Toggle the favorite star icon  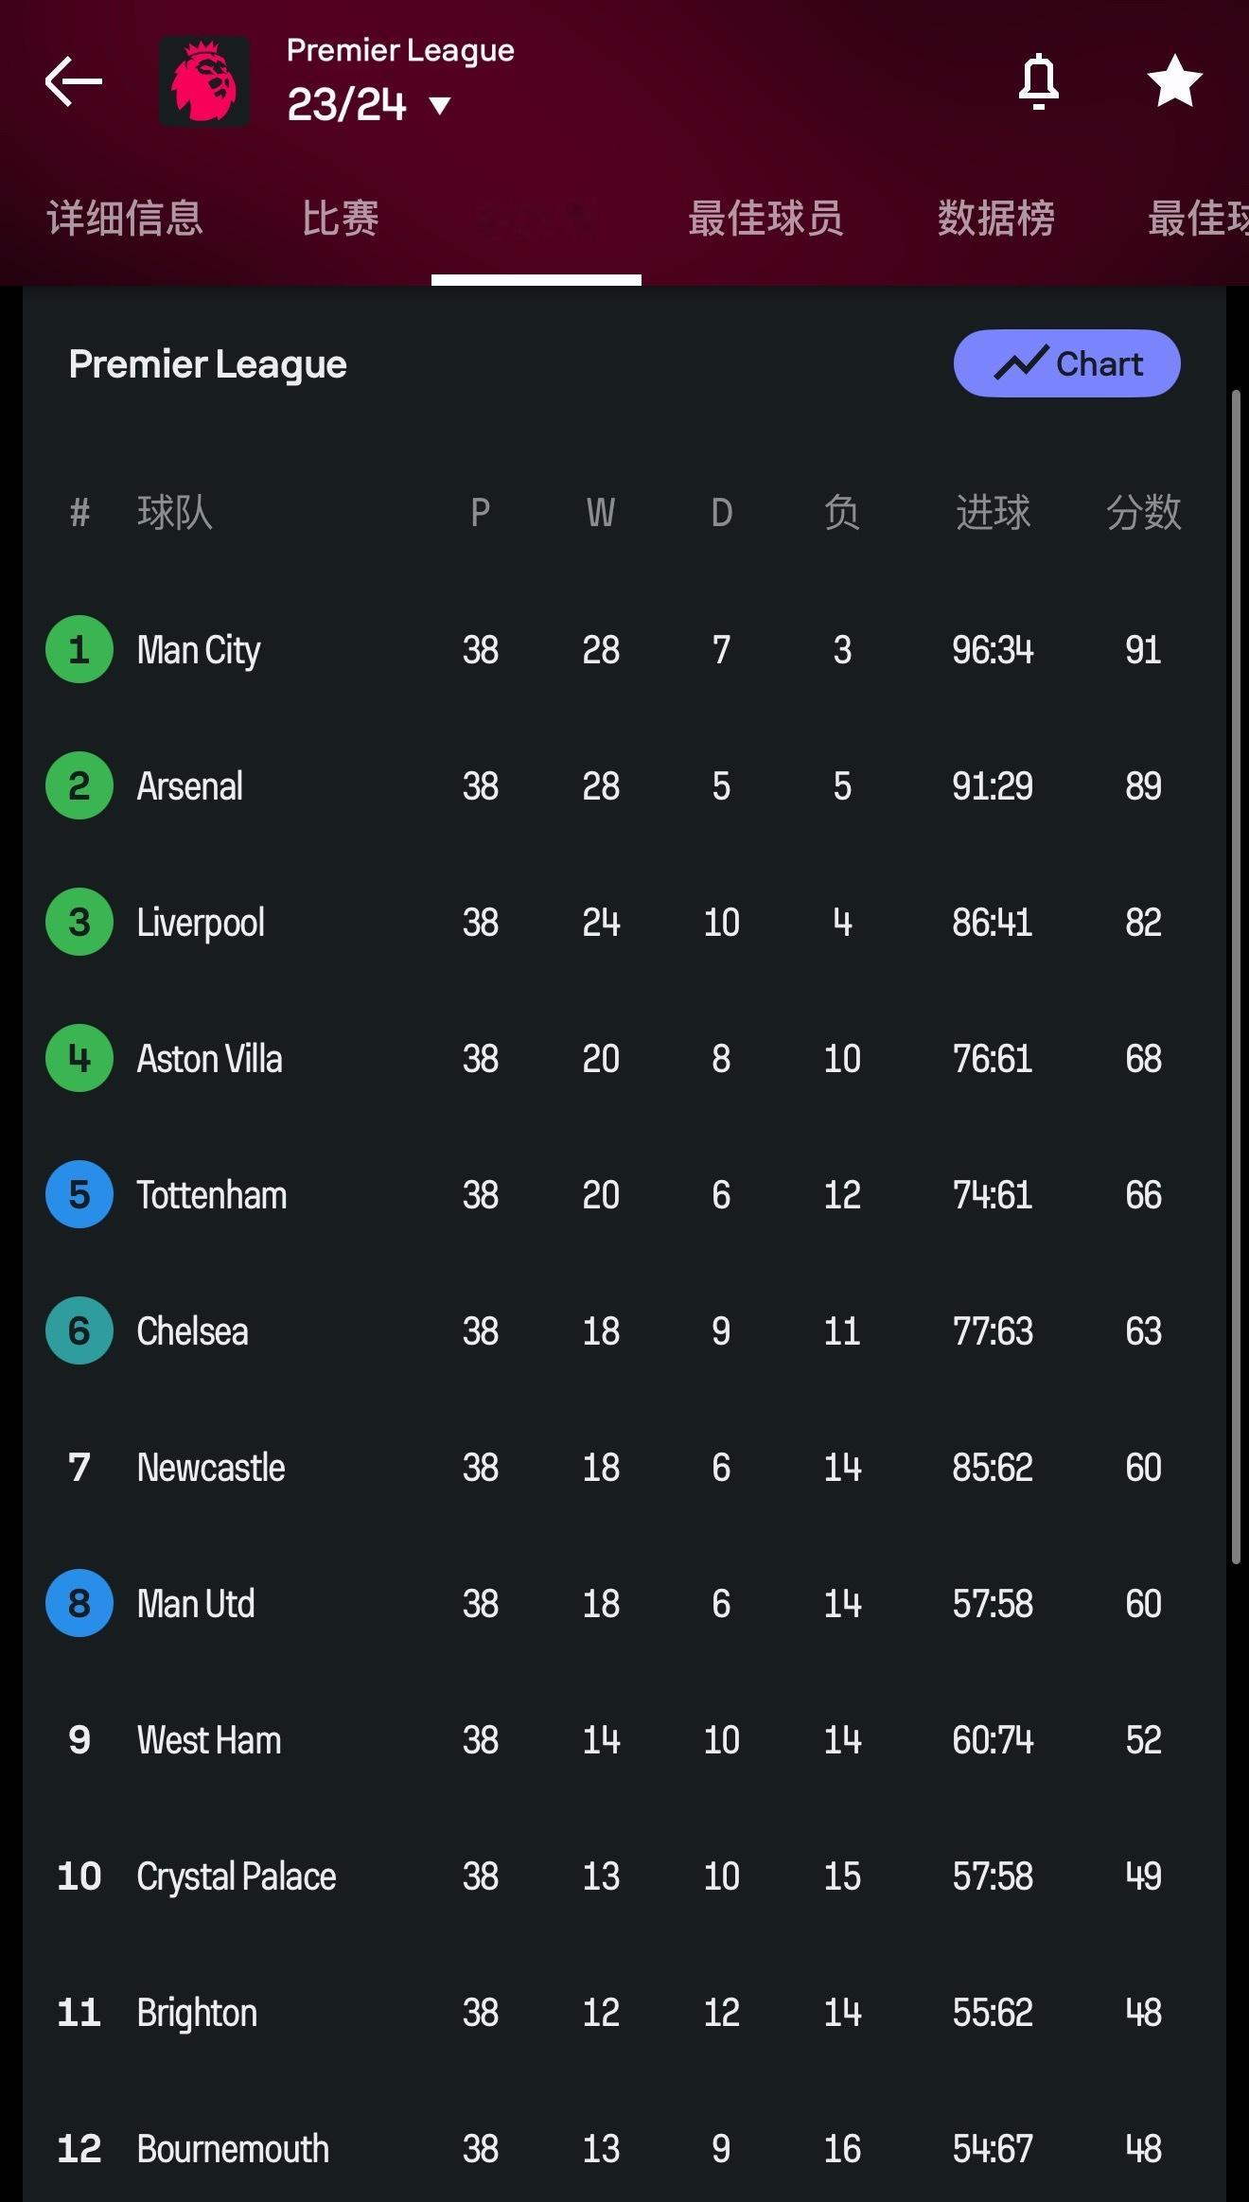tap(1174, 81)
